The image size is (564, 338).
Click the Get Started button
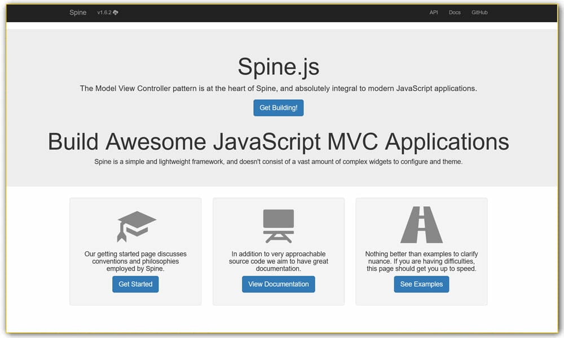(135, 284)
